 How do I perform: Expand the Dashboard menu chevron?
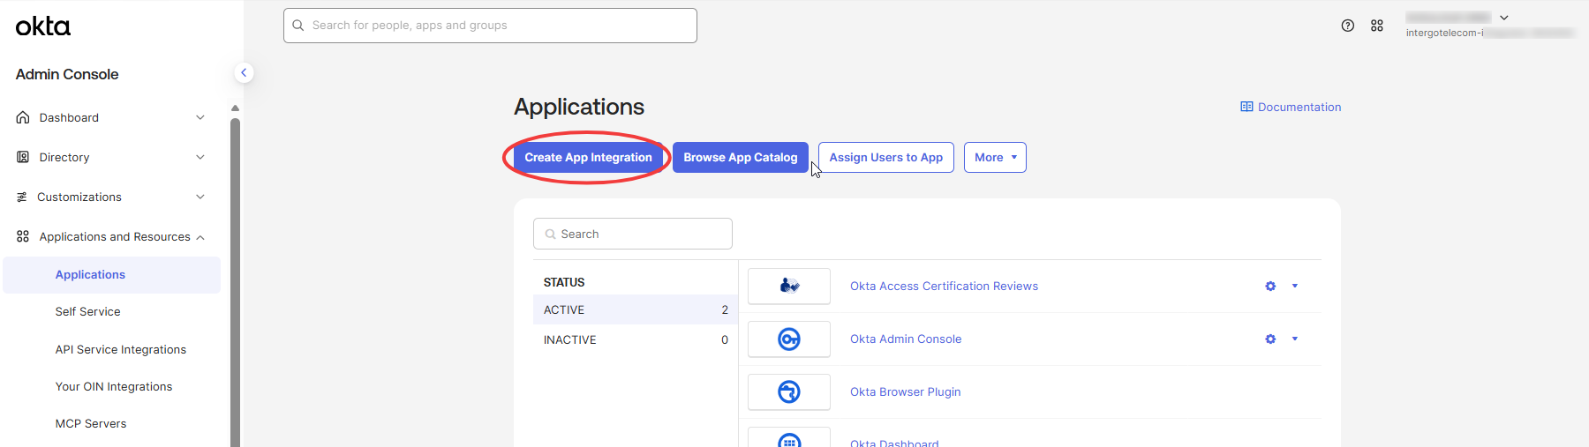click(x=200, y=117)
